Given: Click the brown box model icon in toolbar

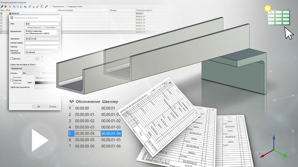Looking at the screenshot, I should pos(5,7).
